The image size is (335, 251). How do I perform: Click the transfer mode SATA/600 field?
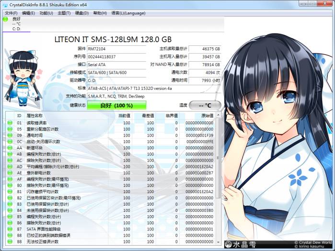coord(116,73)
